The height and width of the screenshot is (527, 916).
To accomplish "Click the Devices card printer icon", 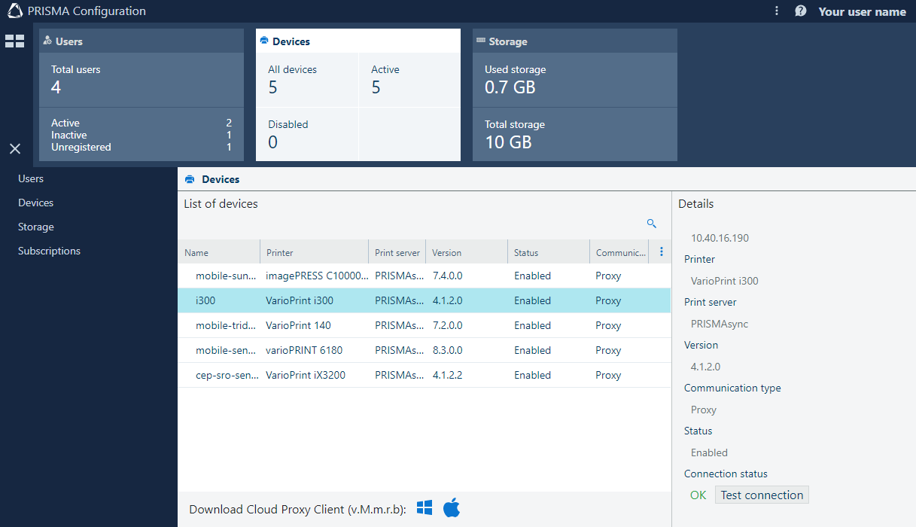I will click(x=263, y=41).
